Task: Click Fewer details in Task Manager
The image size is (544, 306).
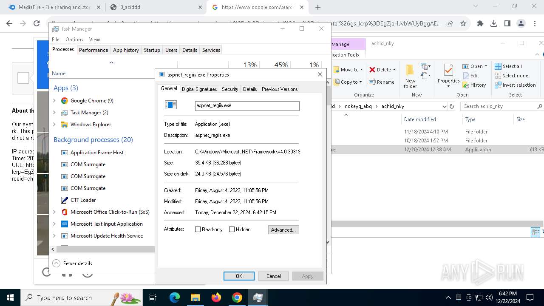Action: (72, 263)
